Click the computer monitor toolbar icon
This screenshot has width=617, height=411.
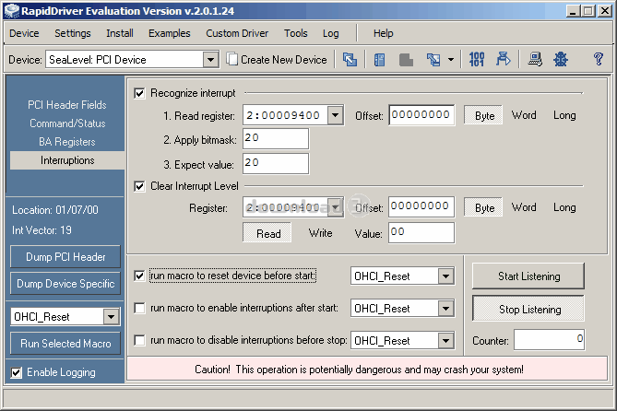coord(535,60)
